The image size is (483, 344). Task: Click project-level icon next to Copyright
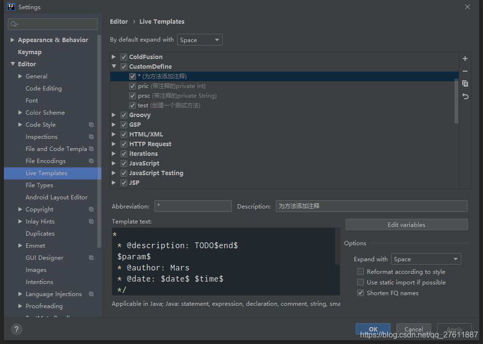pos(91,209)
